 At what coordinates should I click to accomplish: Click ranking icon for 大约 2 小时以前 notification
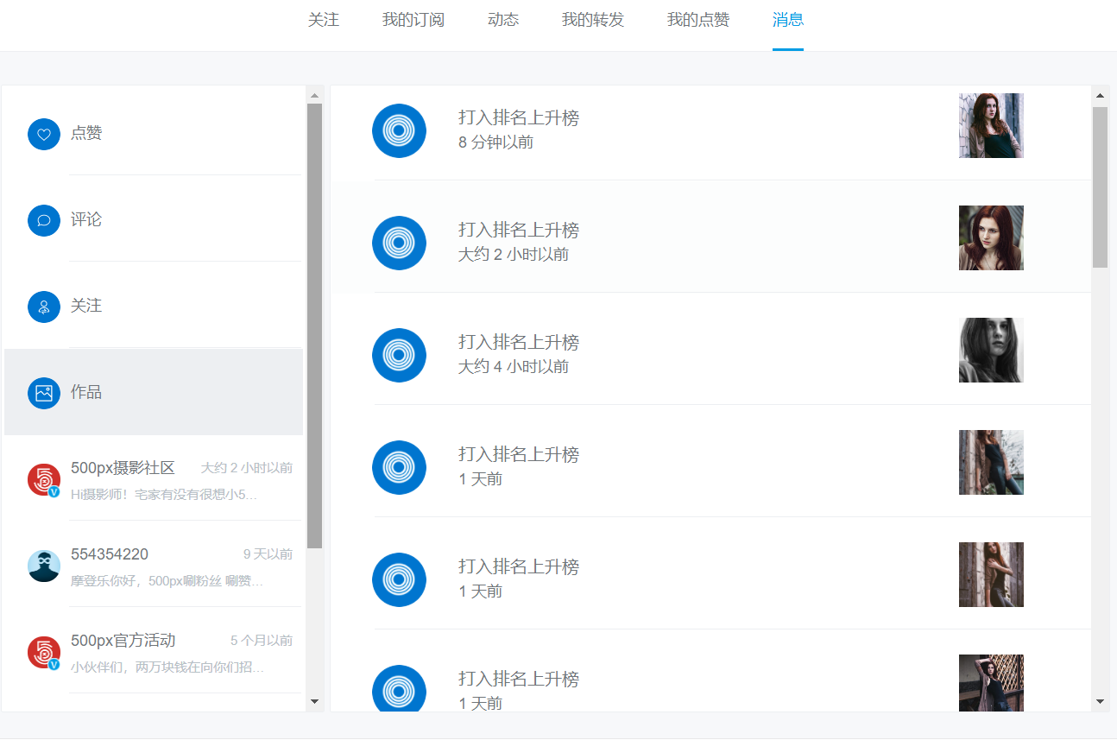point(399,243)
